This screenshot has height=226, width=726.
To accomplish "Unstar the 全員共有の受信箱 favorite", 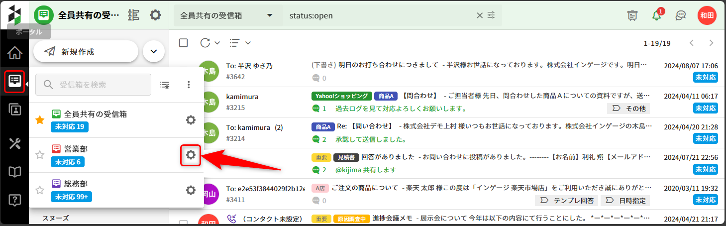I will (40, 120).
